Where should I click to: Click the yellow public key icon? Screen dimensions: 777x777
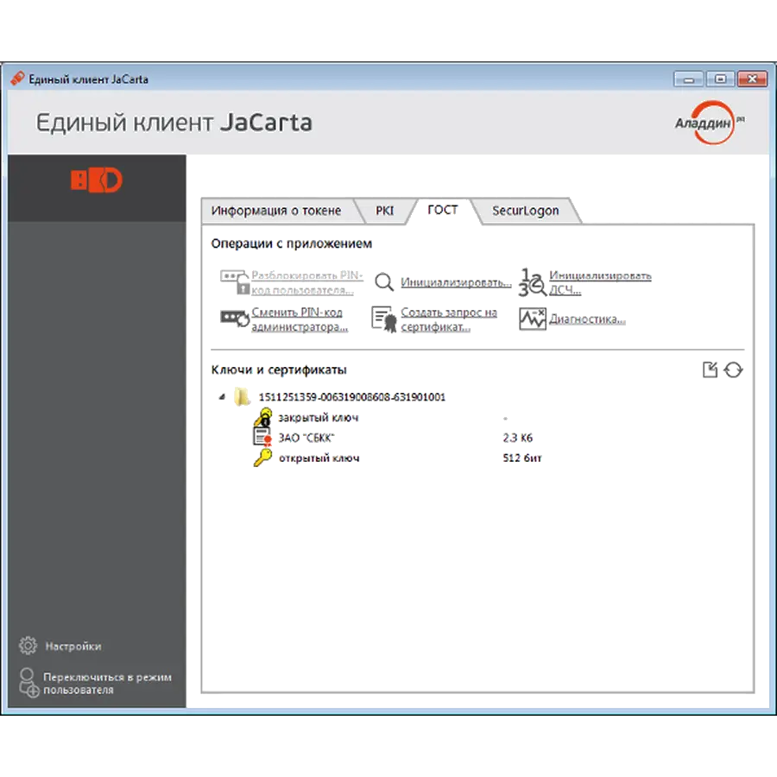262,458
